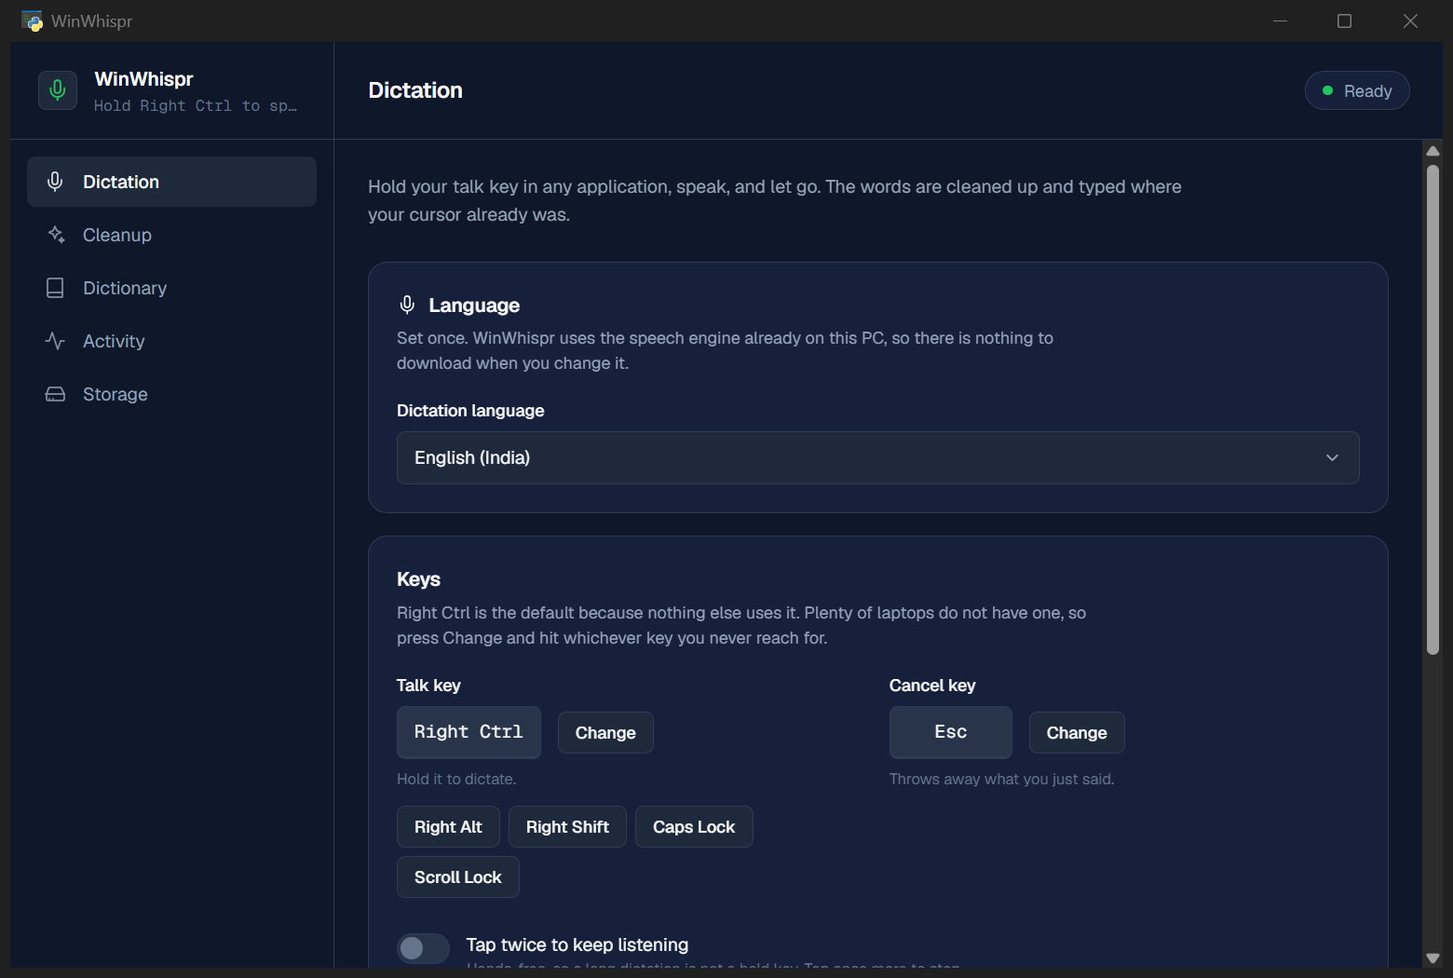Open the Activity page

pyautogui.click(x=171, y=341)
